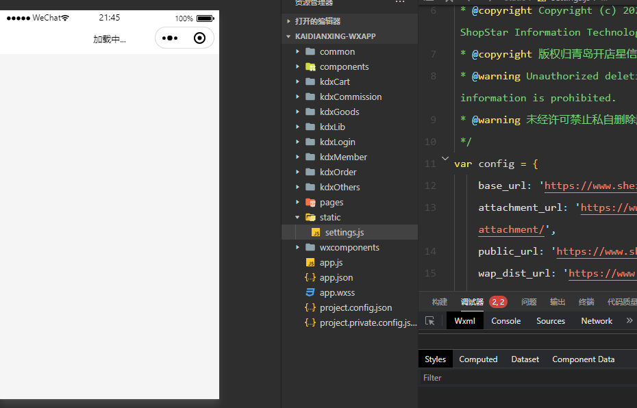This screenshot has height=408, width=637.
Task: Click the styles Filter input field
Action: [527, 378]
